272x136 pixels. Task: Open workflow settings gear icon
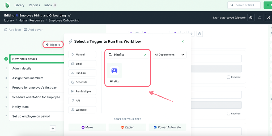pyautogui.click(x=251, y=18)
